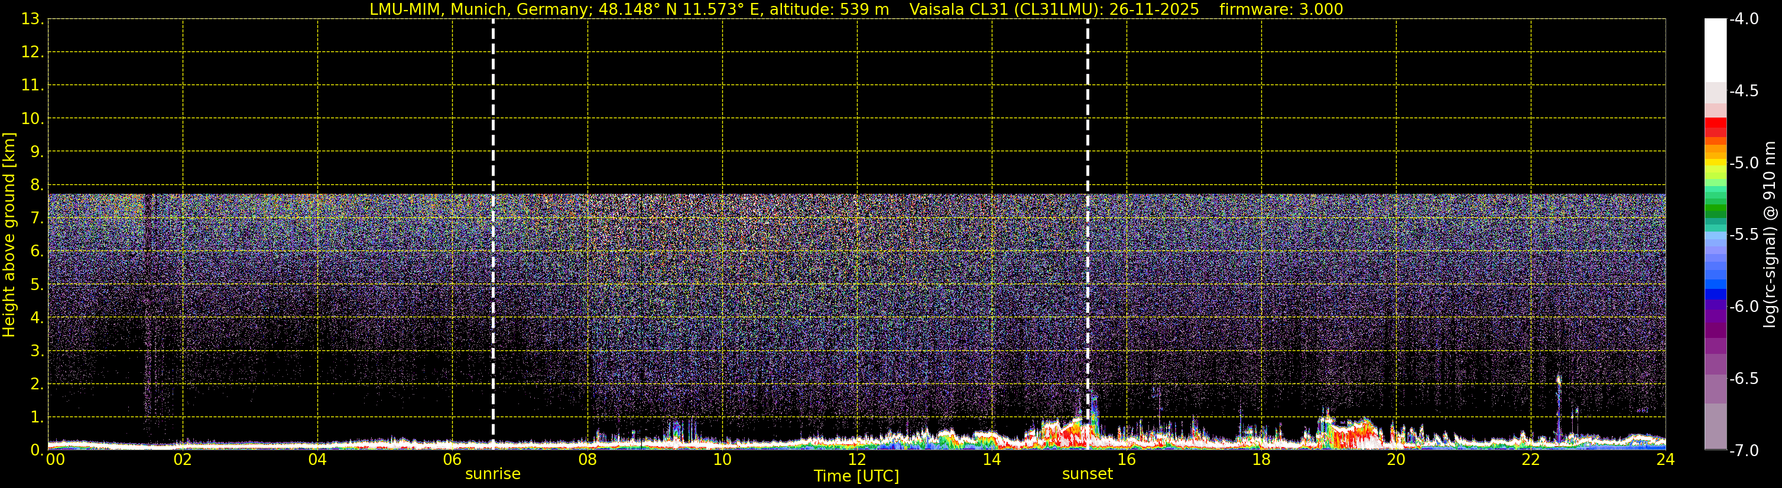Click the time axis tick label '04'
The image size is (1782, 488).
click(x=317, y=460)
